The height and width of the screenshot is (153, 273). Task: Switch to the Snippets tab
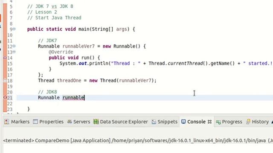pos(165,122)
